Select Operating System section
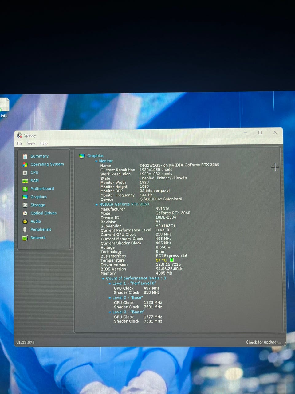Image resolution: width=295 pixels, height=394 pixels. [47, 164]
